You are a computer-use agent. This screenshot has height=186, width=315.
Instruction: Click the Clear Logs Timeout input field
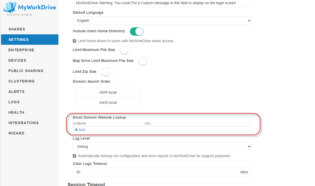tap(154, 172)
